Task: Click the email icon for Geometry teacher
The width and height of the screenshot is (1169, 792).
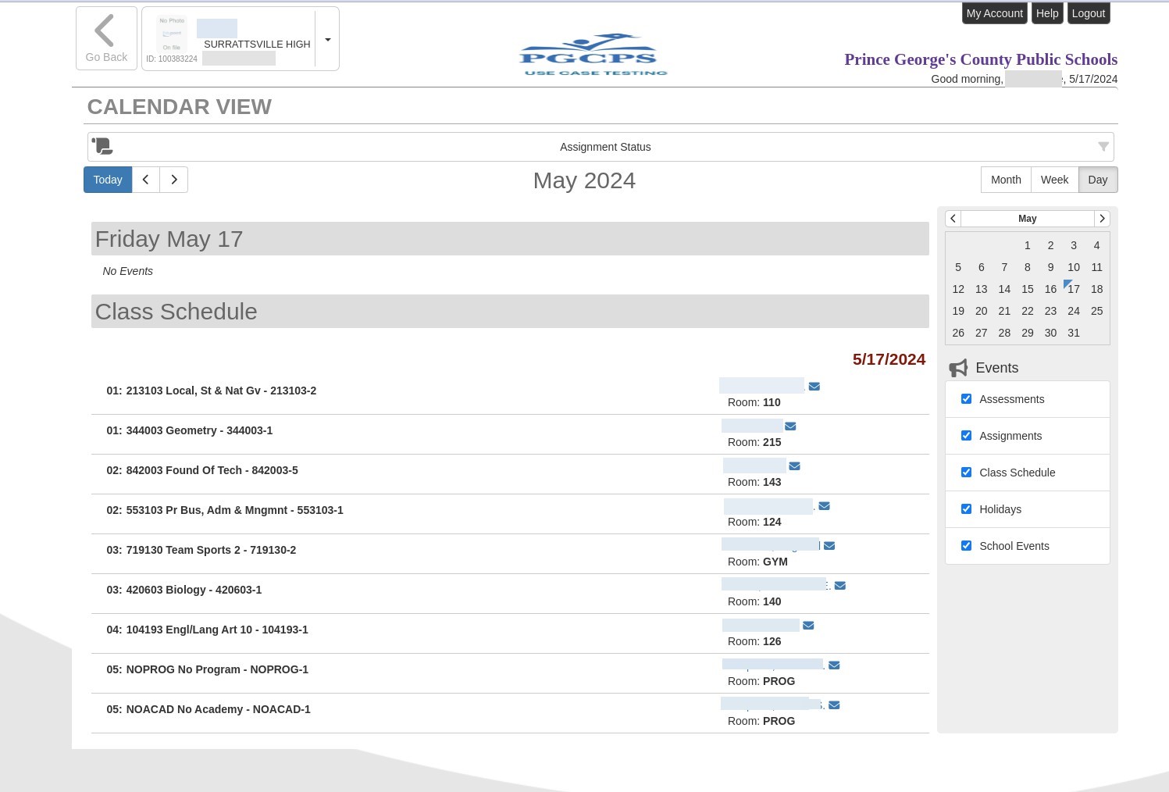Action: pos(790,426)
